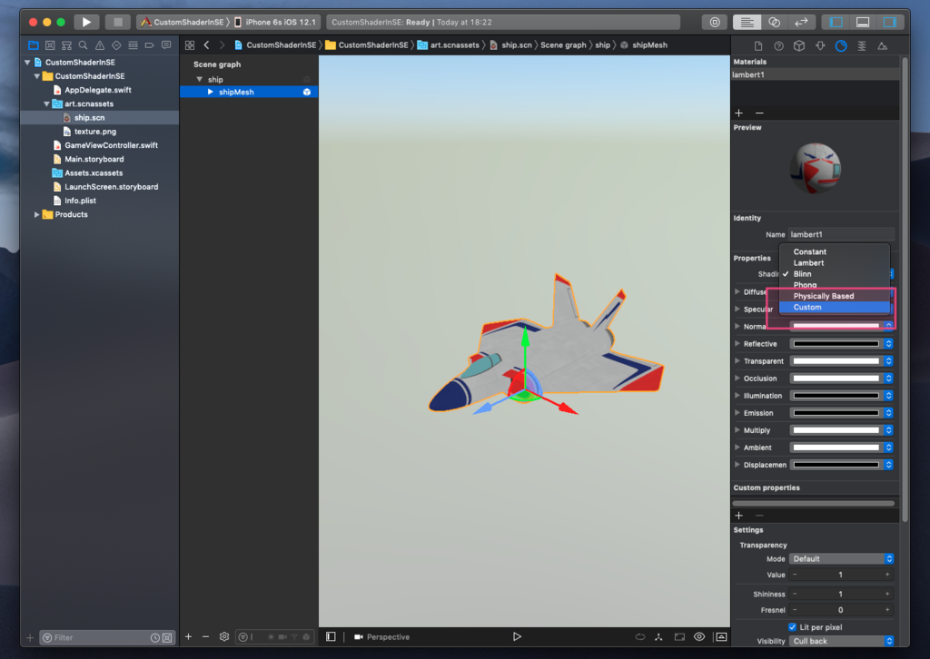Disable the Lit per pixel checkbox
This screenshot has width=930, height=659.
(x=792, y=627)
